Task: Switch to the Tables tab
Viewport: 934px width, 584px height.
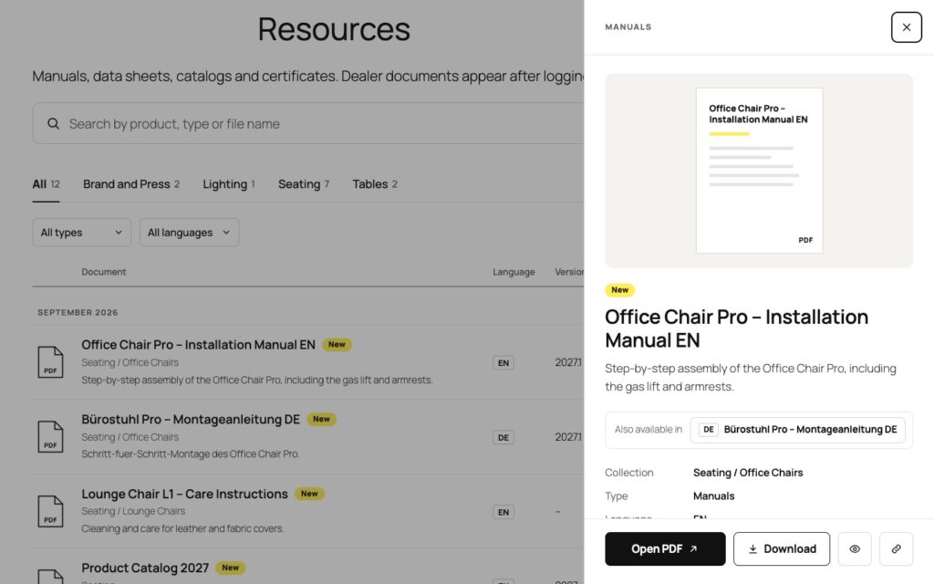Action: point(375,184)
